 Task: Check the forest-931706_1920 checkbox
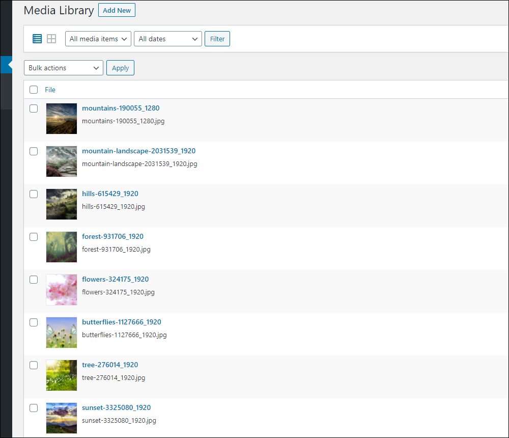coord(34,237)
